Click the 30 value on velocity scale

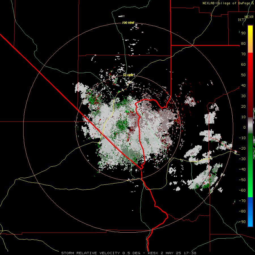243,96
